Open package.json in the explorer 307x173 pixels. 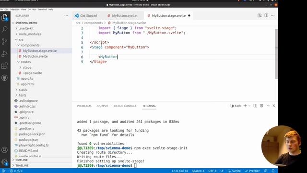(x=42, y=140)
